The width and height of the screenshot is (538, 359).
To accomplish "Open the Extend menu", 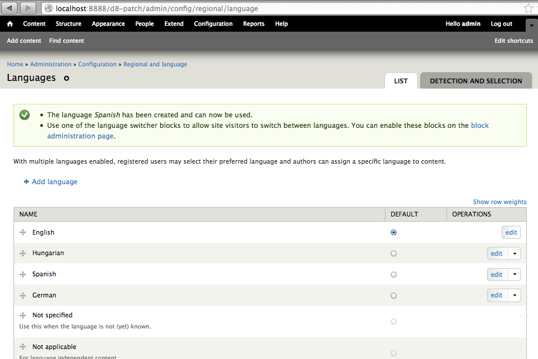I will coord(174,23).
